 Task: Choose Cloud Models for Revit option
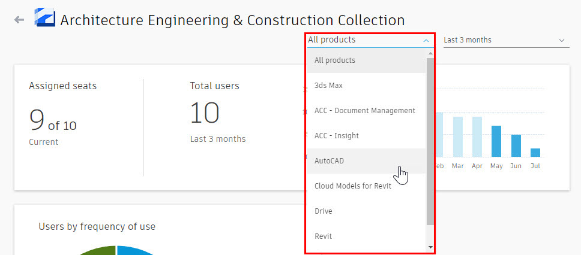pos(366,186)
